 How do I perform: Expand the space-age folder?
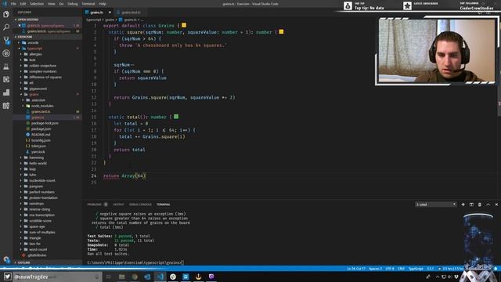click(37, 226)
